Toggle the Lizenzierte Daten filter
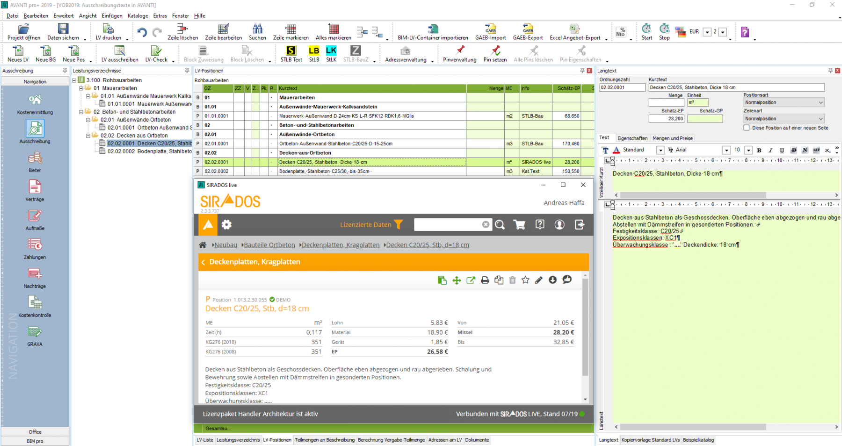The width and height of the screenshot is (842, 446). [x=371, y=225]
